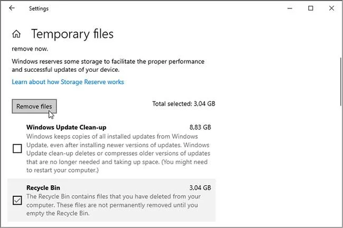Click the vertical scrollbar thumb
The image size is (343, 228).
340,81
